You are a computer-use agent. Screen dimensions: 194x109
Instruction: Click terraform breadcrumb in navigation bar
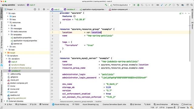click(x=21, y=5)
